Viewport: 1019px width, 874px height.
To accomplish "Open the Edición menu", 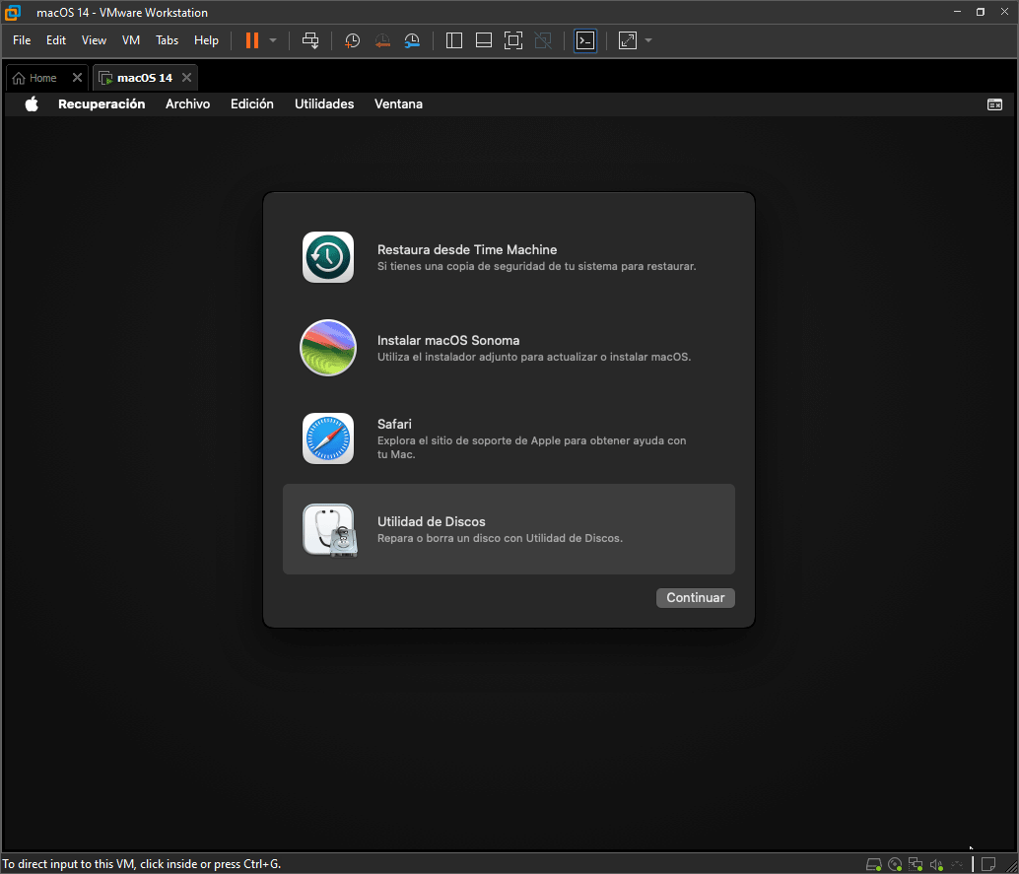I will [x=252, y=104].
